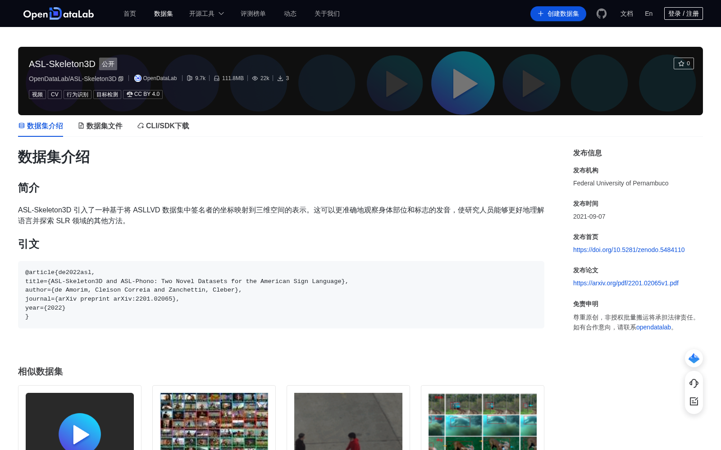Click the 目标检测 tag

pyautogui.click(x=107, y=94)
